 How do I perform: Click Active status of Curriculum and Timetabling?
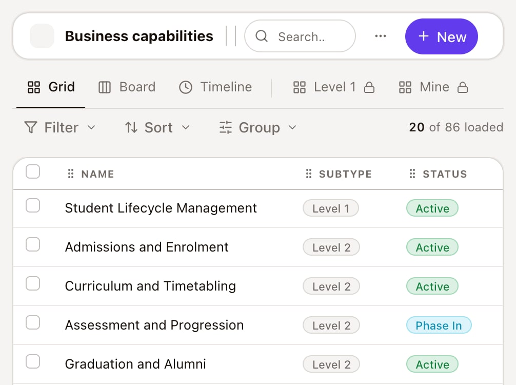pyautogui.click(x=432, y=286)
